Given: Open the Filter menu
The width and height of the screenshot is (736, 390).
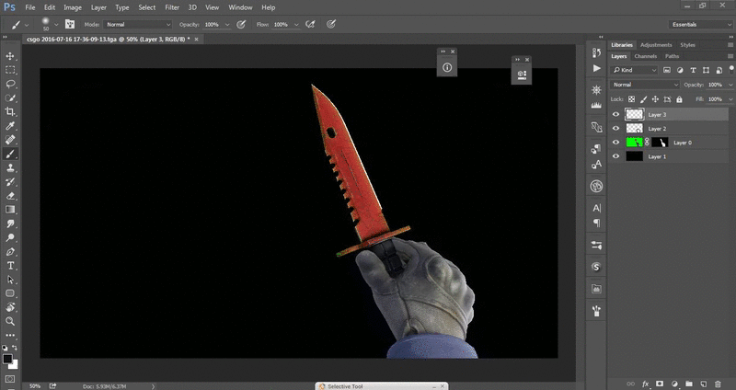Looking at the screenshot, I should 172,7.
